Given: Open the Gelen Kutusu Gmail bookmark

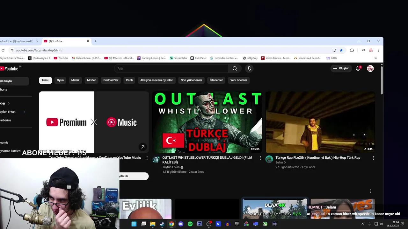Looking at the screenshot, I should click(86, 58).
